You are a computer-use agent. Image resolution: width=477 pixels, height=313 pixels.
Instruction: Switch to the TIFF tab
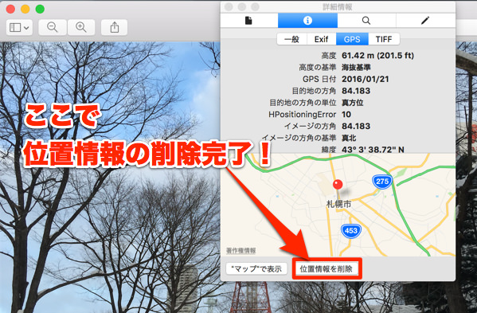click(x=384, y=39)
